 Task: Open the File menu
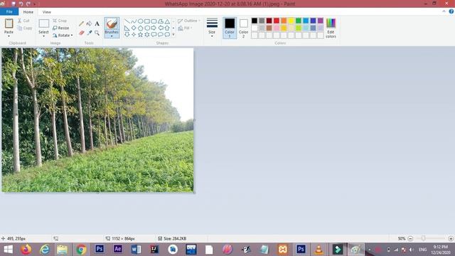9,12
